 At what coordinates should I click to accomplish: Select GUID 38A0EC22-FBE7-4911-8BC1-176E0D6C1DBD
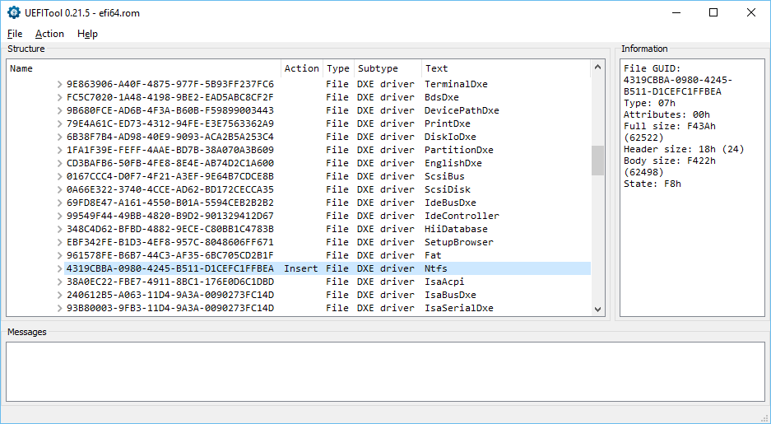coord(170,282)
